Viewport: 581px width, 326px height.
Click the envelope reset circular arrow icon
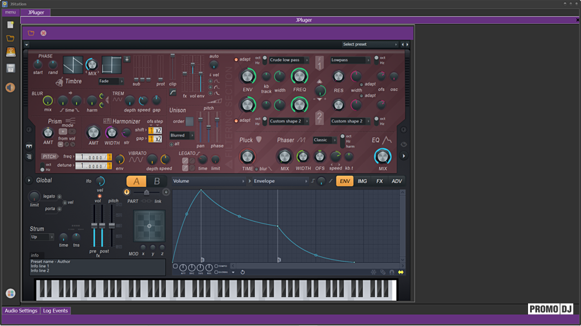click(243, 273)
